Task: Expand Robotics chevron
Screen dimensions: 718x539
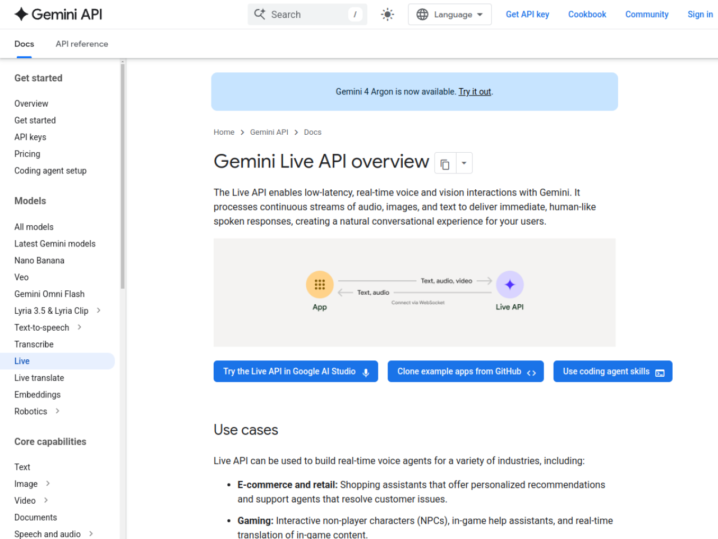Action: (x=57, y=411)
